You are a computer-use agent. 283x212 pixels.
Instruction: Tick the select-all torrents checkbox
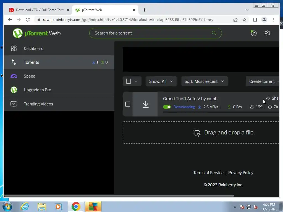click(x=129, y=81)
